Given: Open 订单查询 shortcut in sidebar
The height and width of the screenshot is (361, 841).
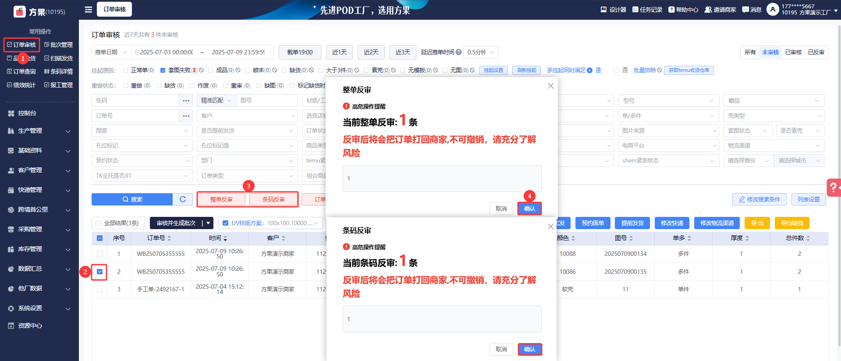Looking at the screenshot, I should pos(21,71).
